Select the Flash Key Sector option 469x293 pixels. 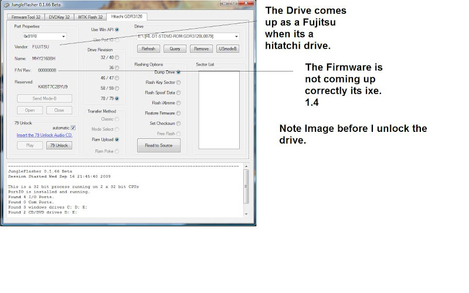[x=178, y=82]
